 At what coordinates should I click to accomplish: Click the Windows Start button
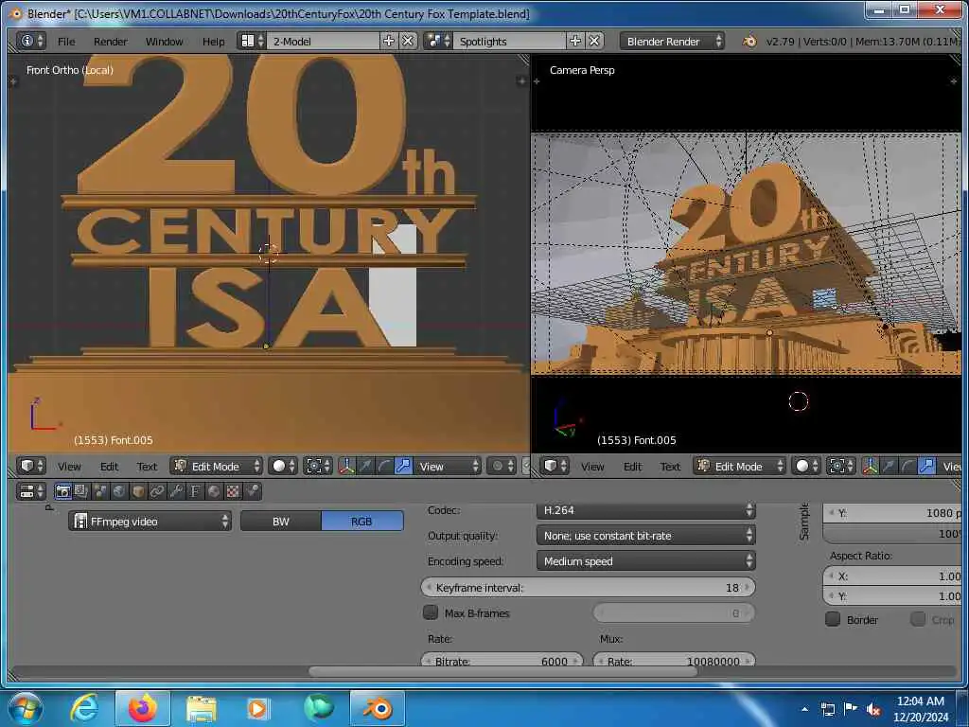(x=26, y=708)
